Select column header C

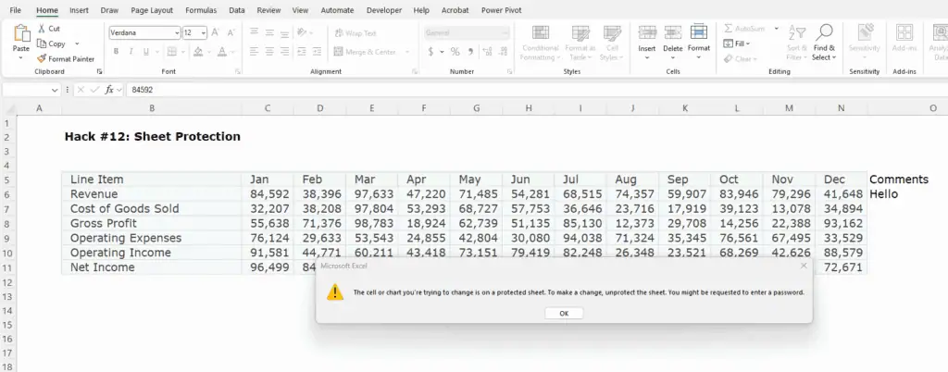pos(268,108)
